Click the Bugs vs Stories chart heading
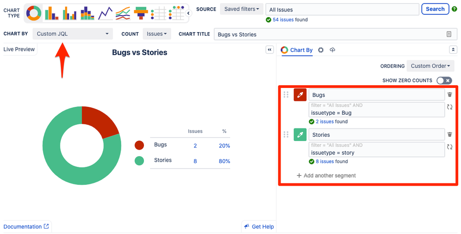Viewport: 461px width, 234px height. (140, 53)
